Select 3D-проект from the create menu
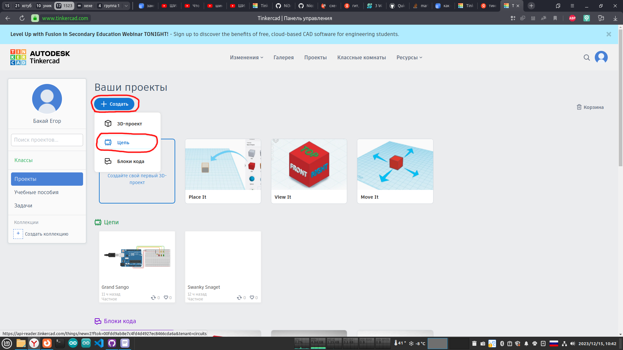This screenshot has height=350, width=623. click(128, 124)
